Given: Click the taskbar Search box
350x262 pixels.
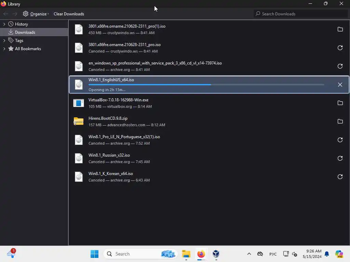Looking at the screenshot, I should (x=140, y=254).
